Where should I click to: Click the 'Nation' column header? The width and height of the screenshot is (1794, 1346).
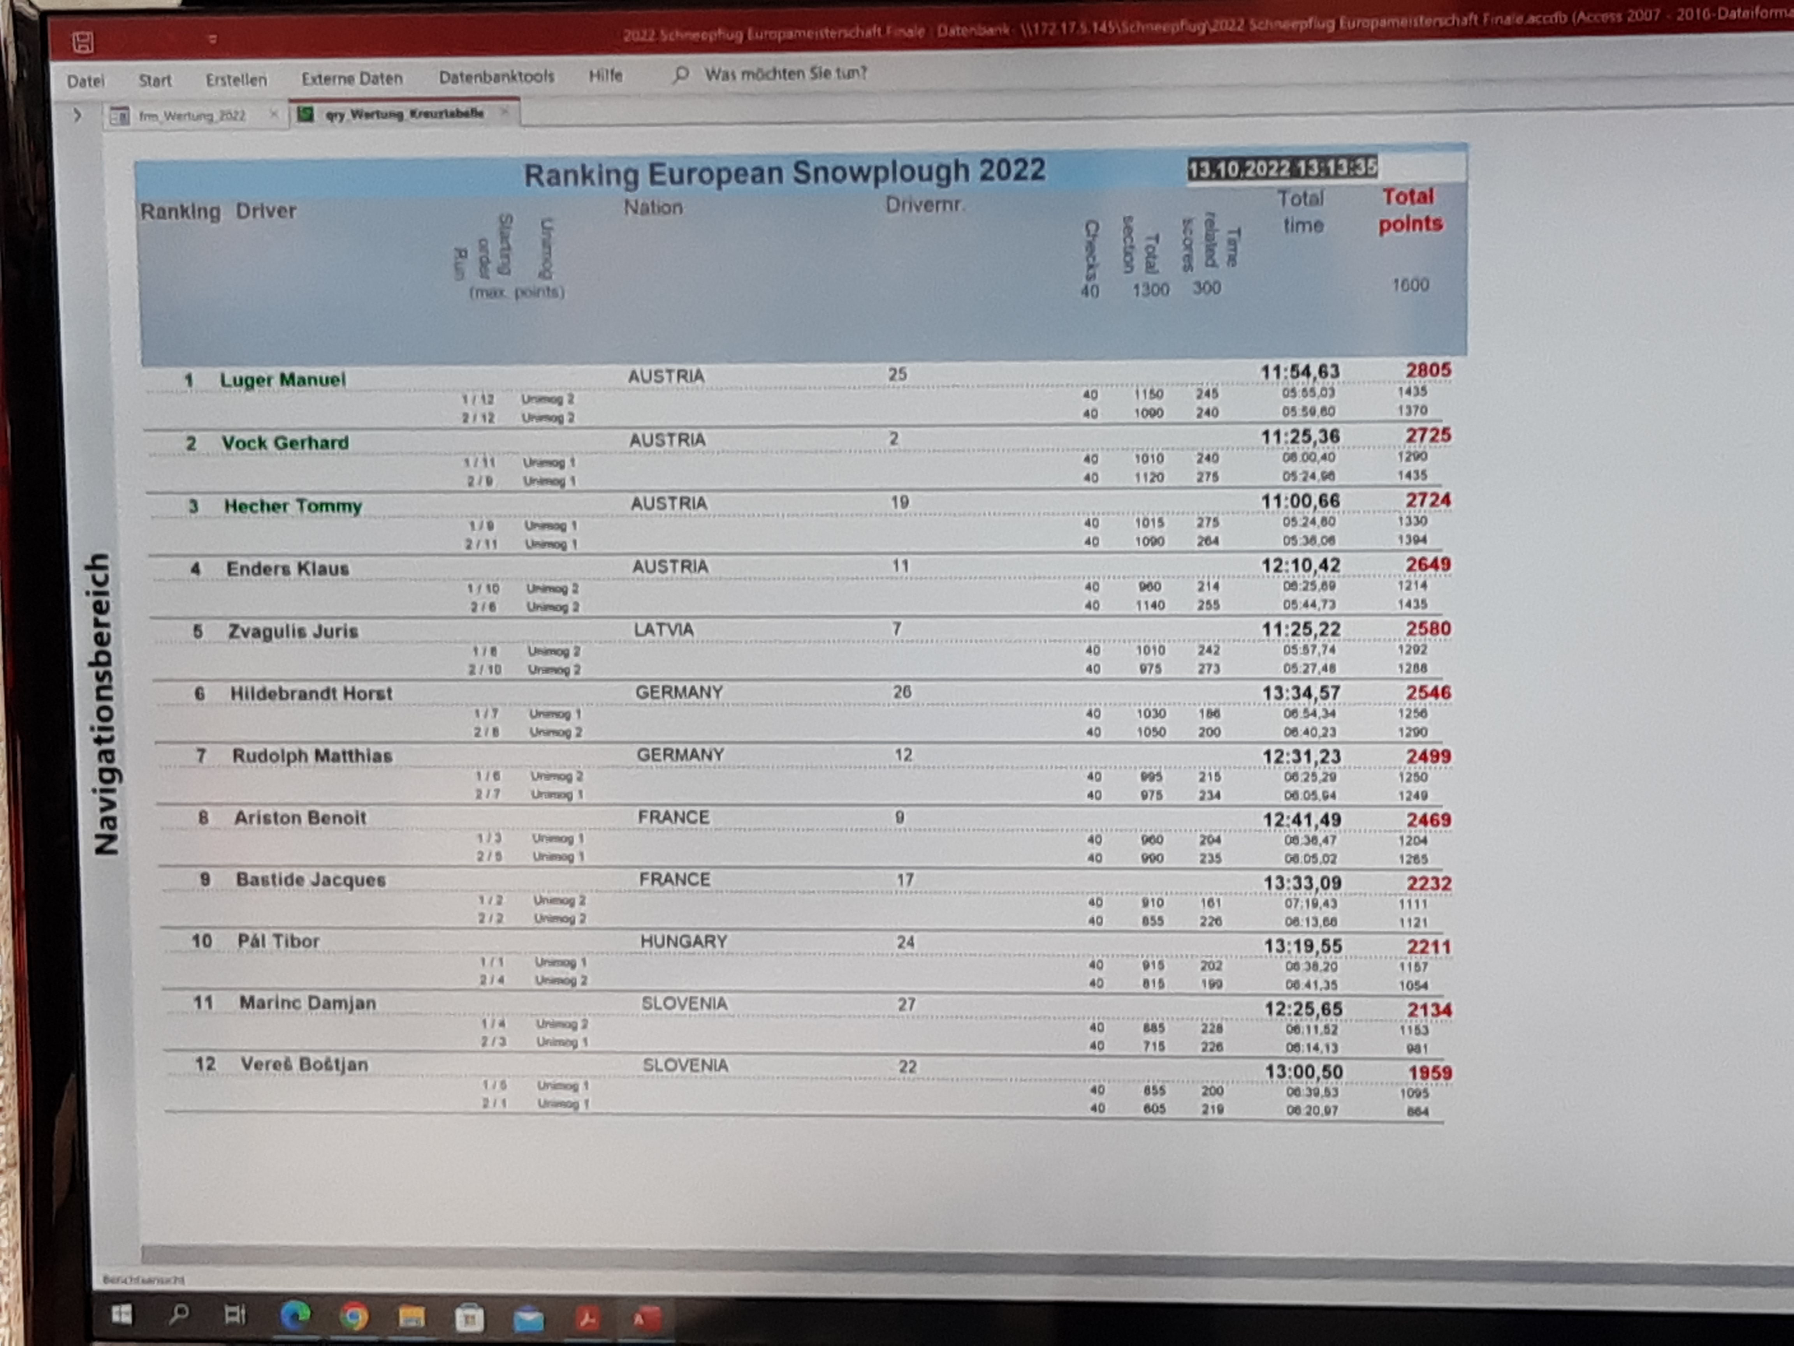653,208
